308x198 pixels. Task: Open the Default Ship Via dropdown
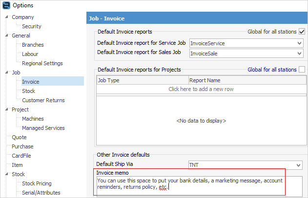(x=299, y=165)
